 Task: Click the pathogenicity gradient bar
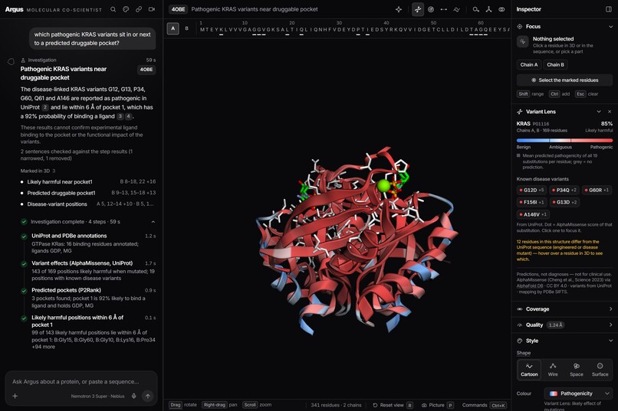tap(564, 140)
